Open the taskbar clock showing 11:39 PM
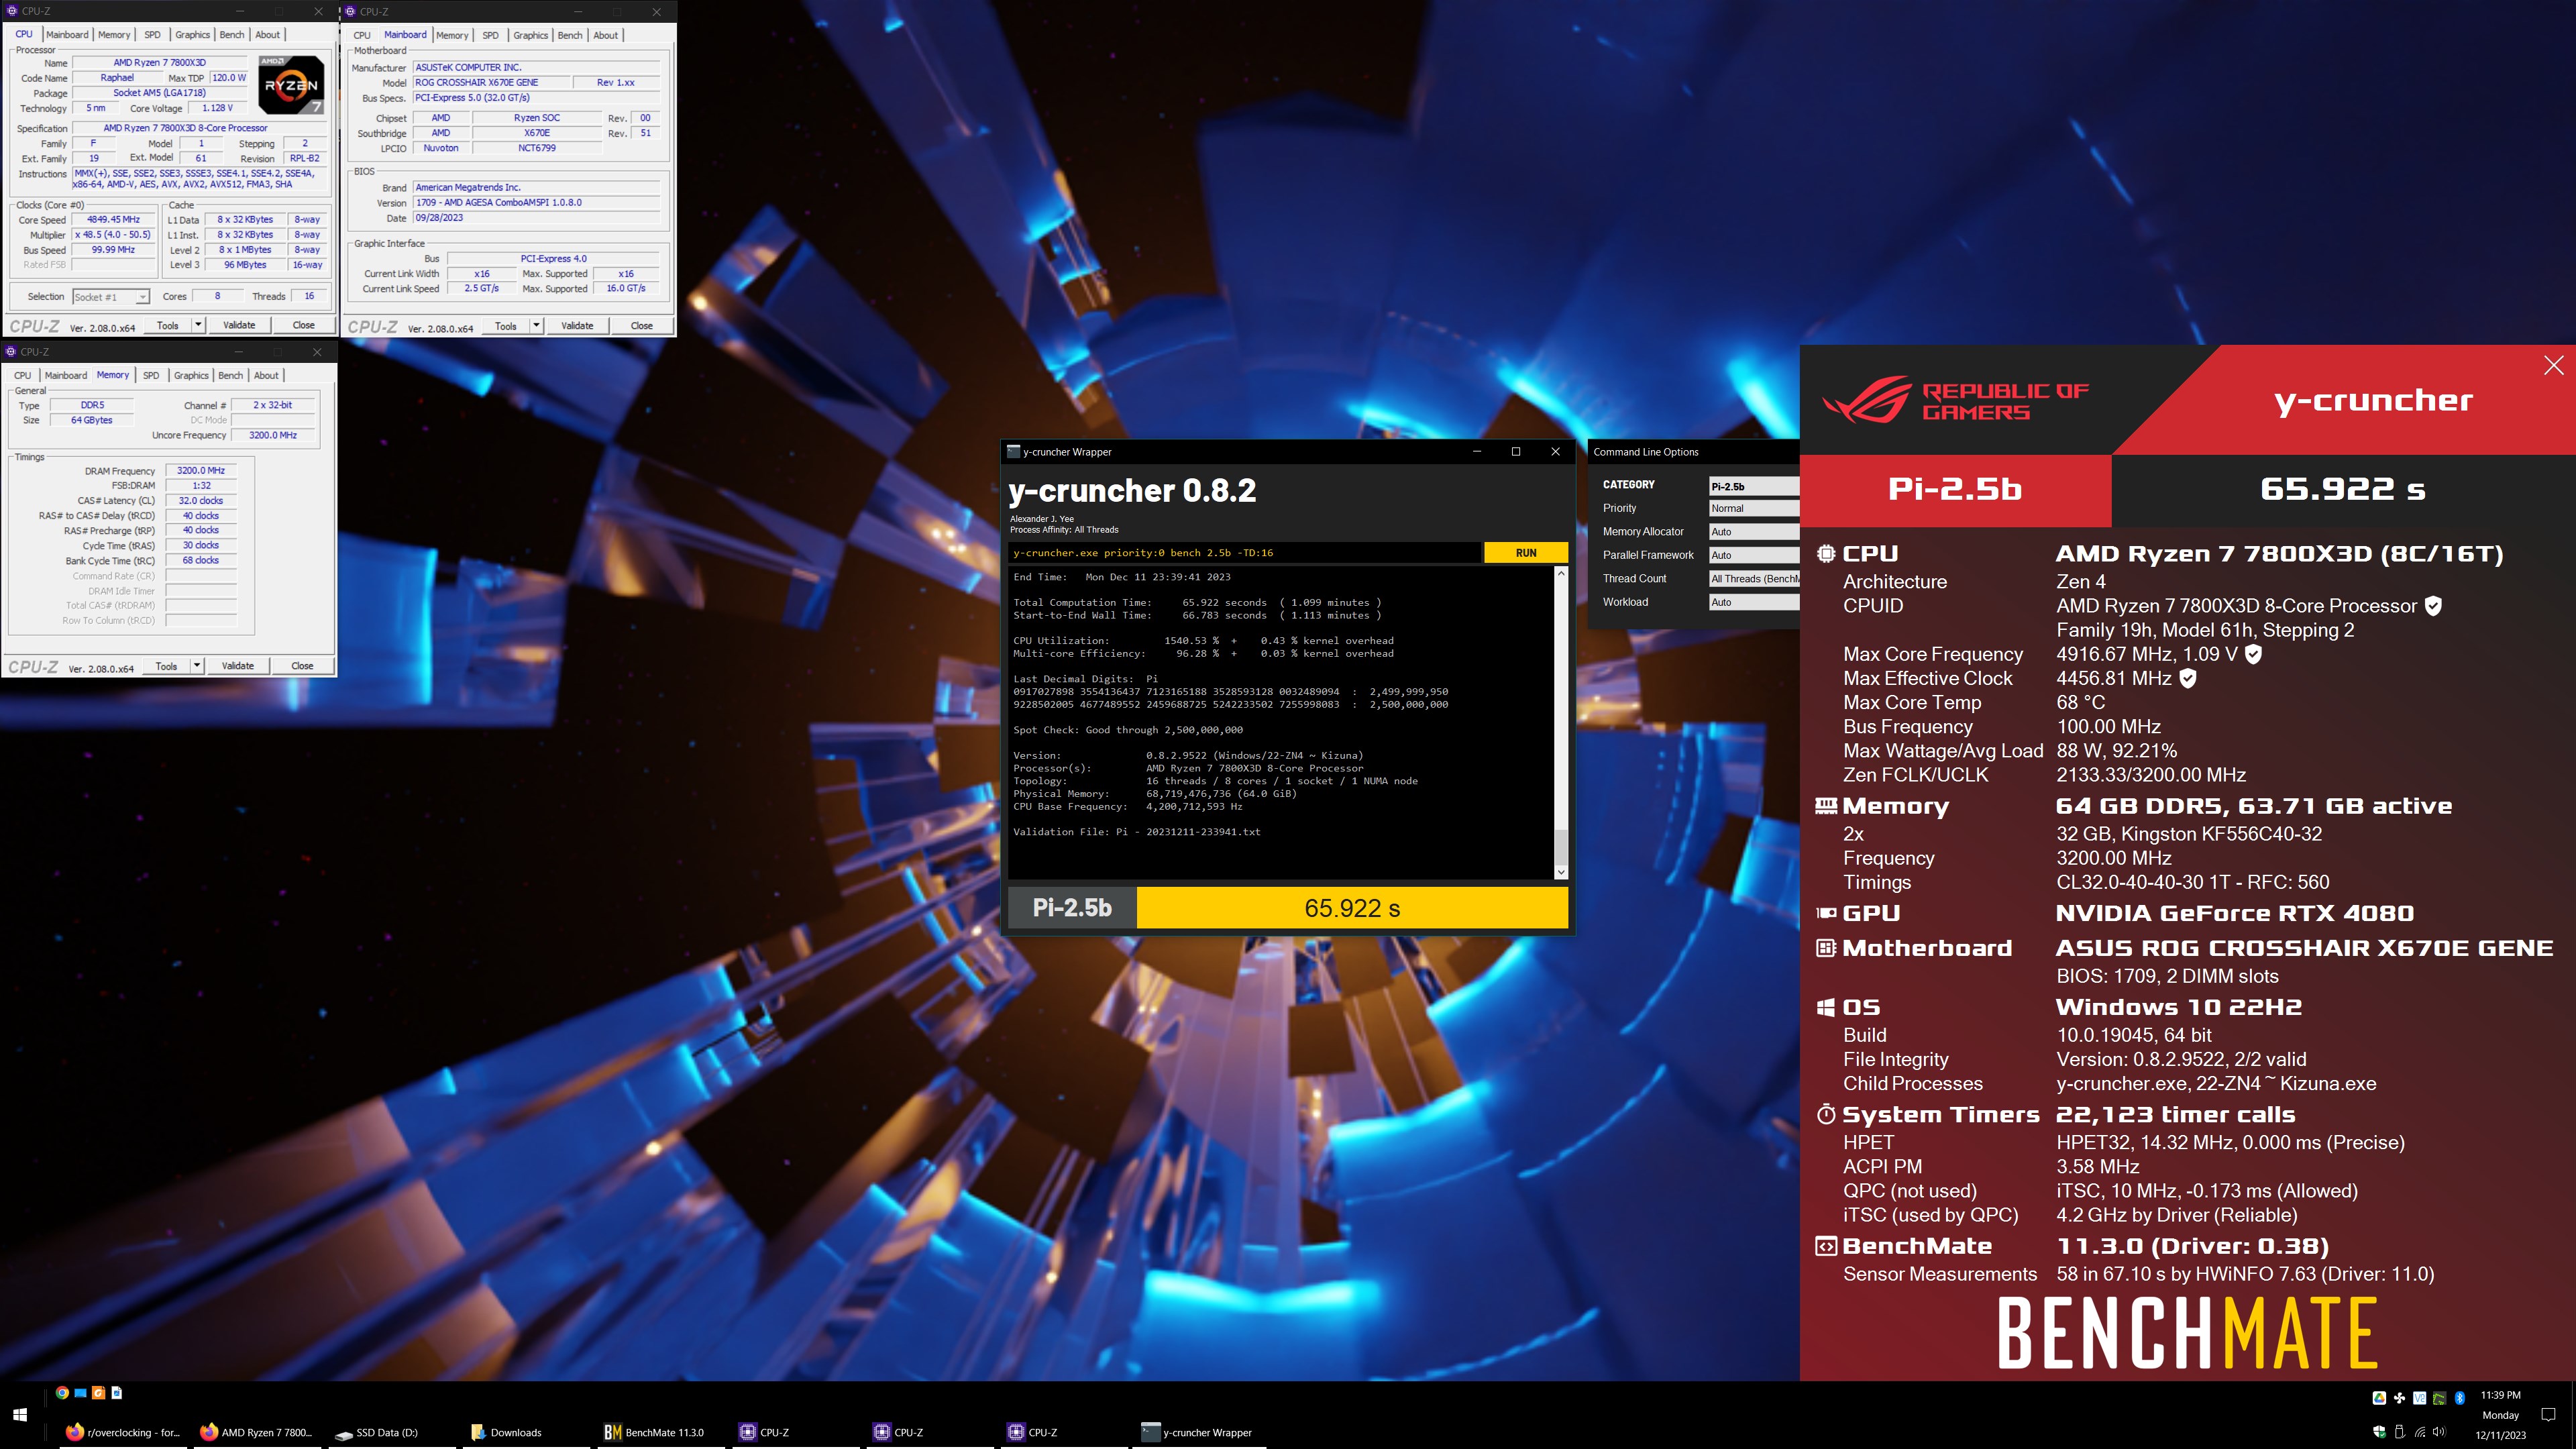Image resolution: width=2576 pixels, height=1449 pixels. [2500, 1414]
